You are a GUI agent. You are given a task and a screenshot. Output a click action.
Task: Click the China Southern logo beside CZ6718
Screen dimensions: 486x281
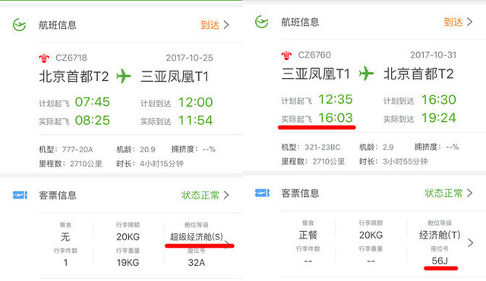44,58
